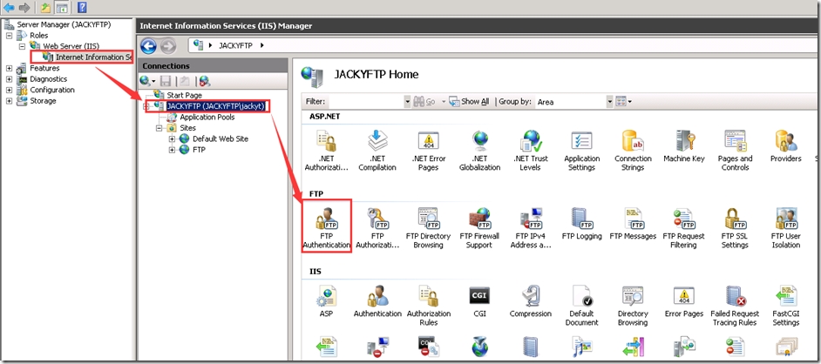The height and width of the screenshot is (364, 821).
Task: Click the up-one-level folder toolbar icon
Action: point(45,7)
